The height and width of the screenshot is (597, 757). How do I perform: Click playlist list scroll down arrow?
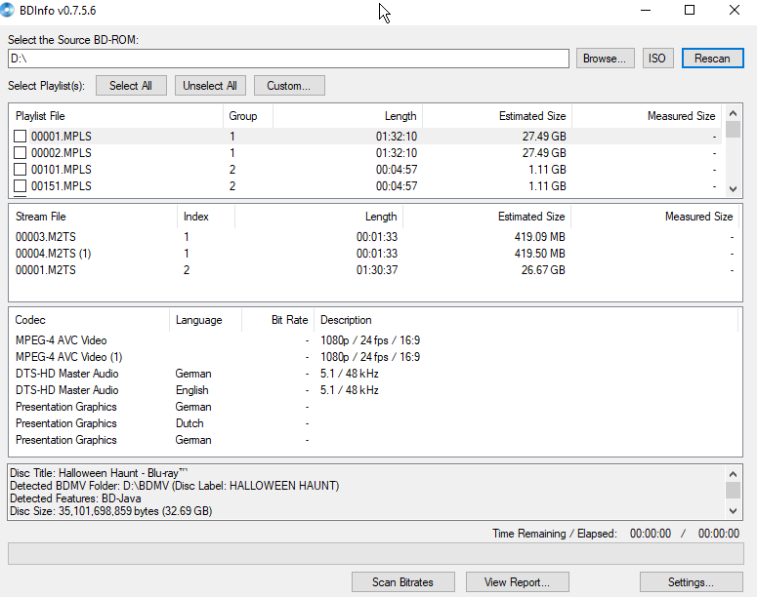[733, 189]
